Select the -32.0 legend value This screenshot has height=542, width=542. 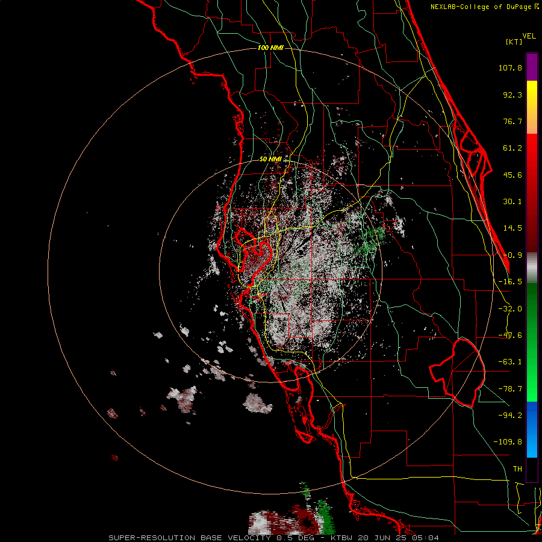tap(510, 309)
